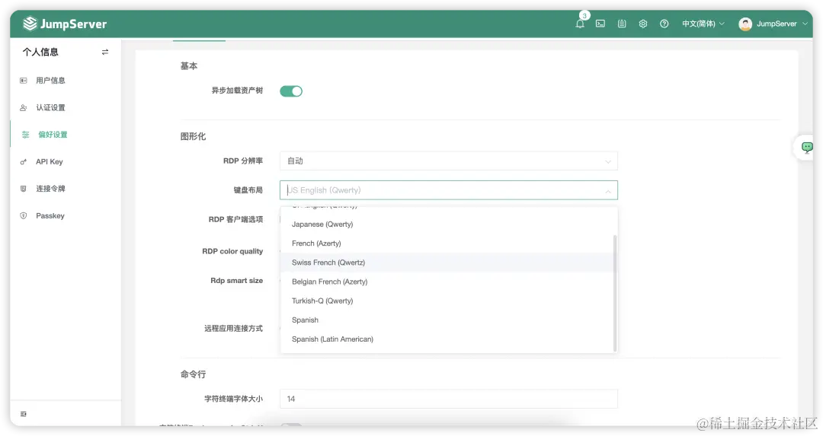Image resolution: width=823 pixels, height=436 pixels.
Task: Collapse sidebar using the bottom menu icon
Action: tap(23, 414)
